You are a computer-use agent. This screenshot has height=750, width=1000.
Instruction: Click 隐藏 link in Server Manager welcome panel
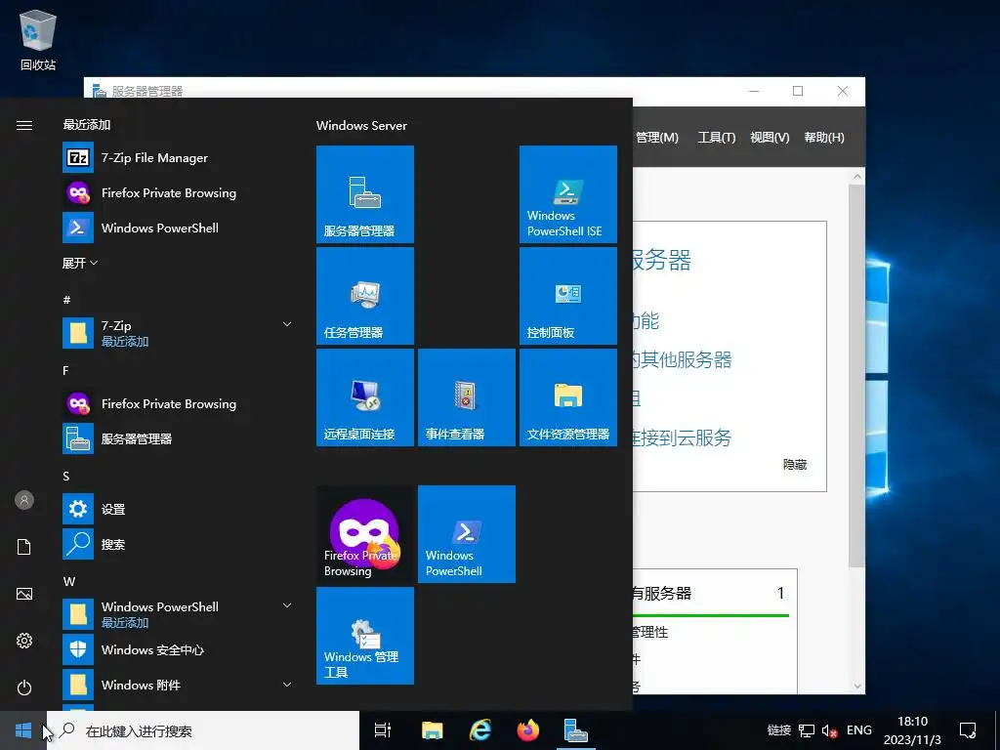click(x=795, y=464)
